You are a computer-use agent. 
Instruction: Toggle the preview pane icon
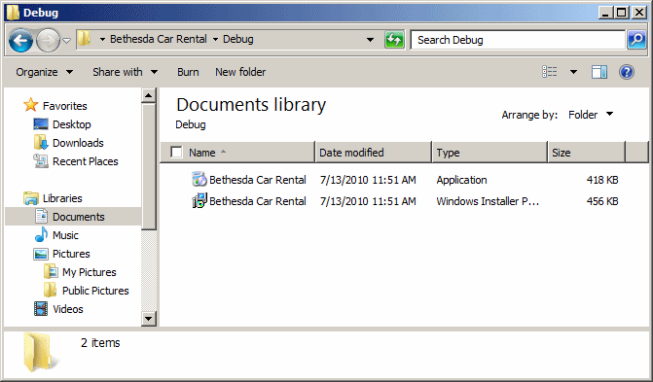(x=599, y=72)
